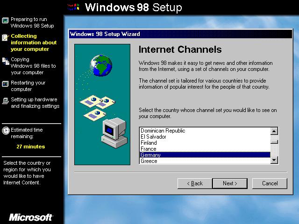This screenshot has height=224, width=299.
Task: Select Dominican Republic in the country list
Action: click(x=205, y=131)
